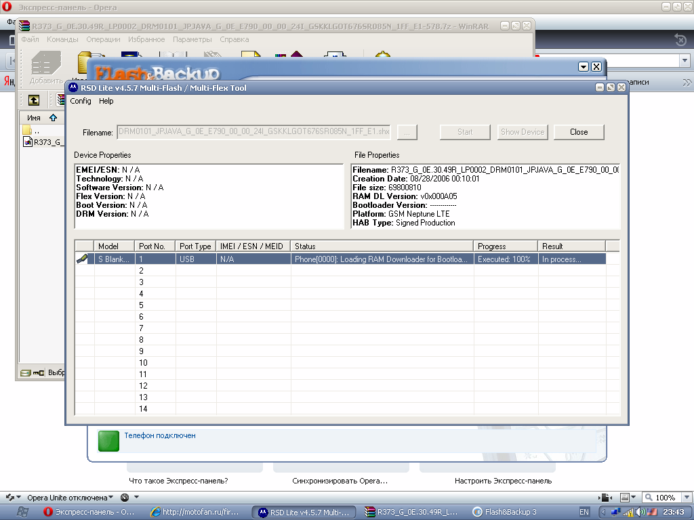Click the Loading RAM Downloader status cell

tap(382, 259)
